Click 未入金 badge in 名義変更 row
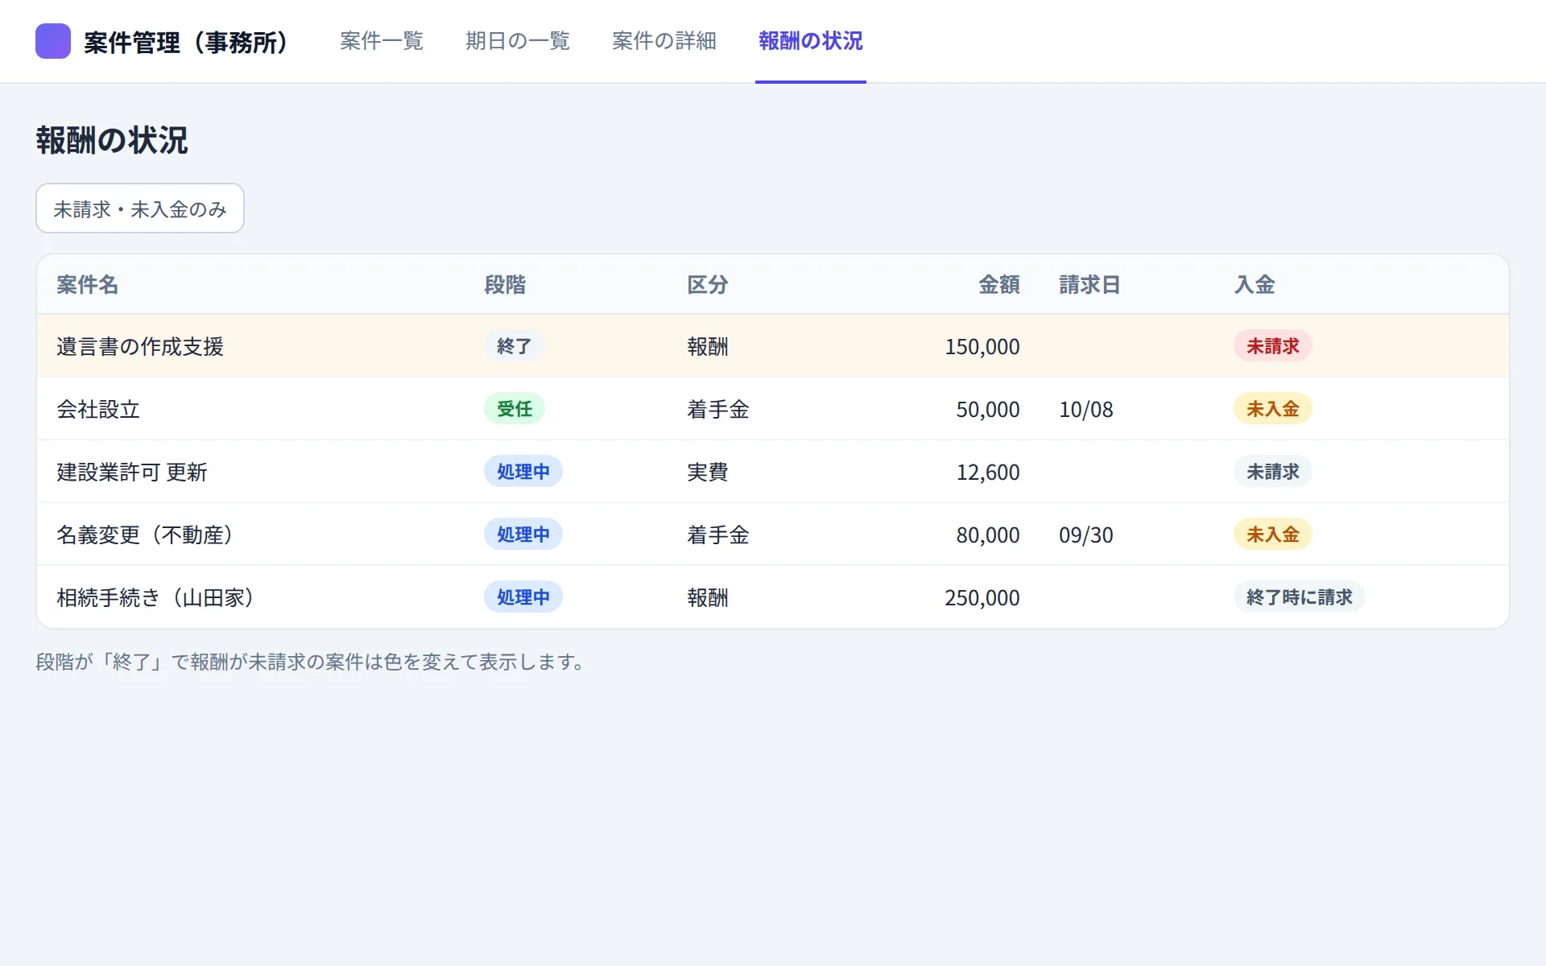The image size is (1546, 966). (1273, 535)
